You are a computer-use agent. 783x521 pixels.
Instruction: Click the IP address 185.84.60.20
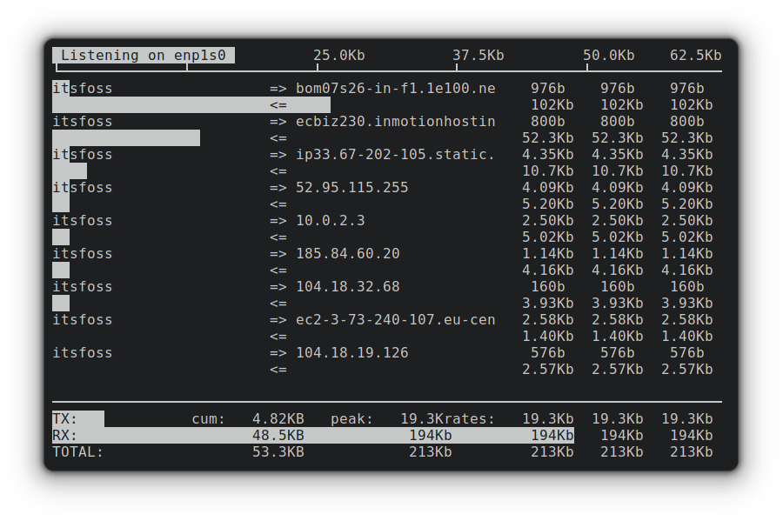coord(347,254)
